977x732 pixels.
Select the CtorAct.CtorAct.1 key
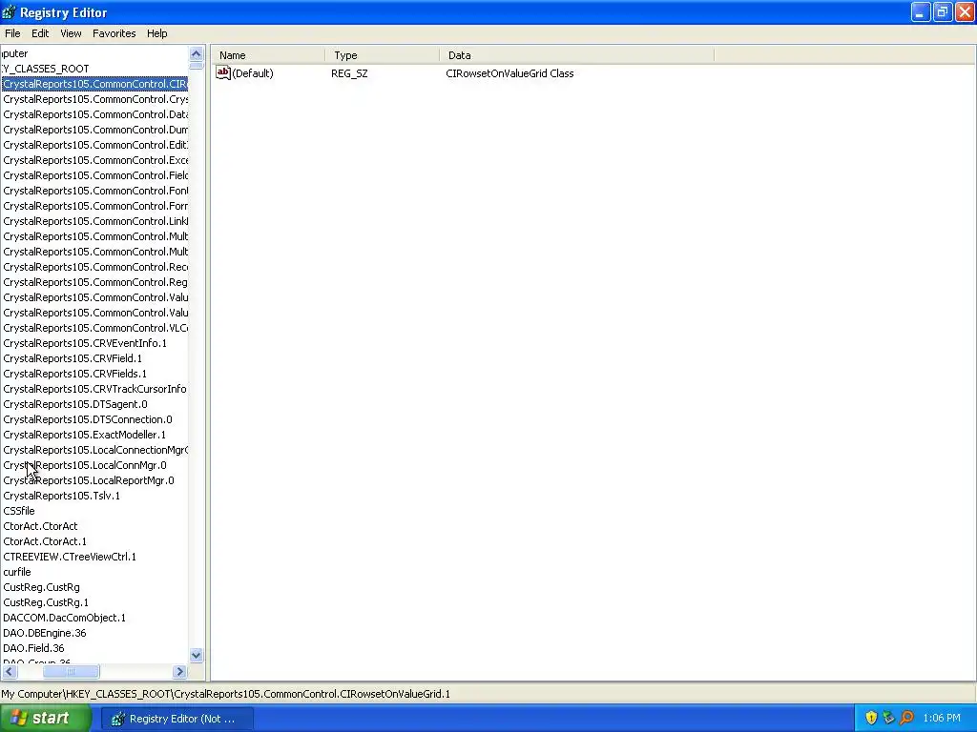[x=45, y=541]
